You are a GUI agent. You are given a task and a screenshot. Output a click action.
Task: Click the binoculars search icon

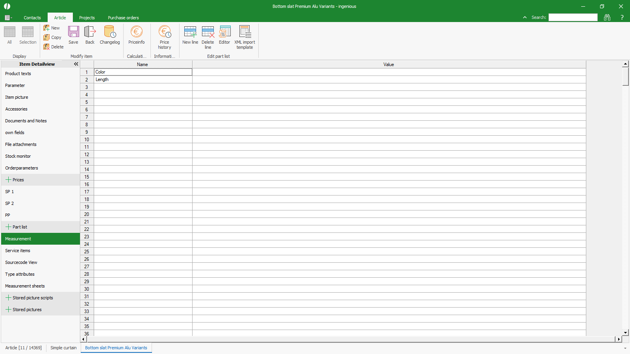pos(607,17)
